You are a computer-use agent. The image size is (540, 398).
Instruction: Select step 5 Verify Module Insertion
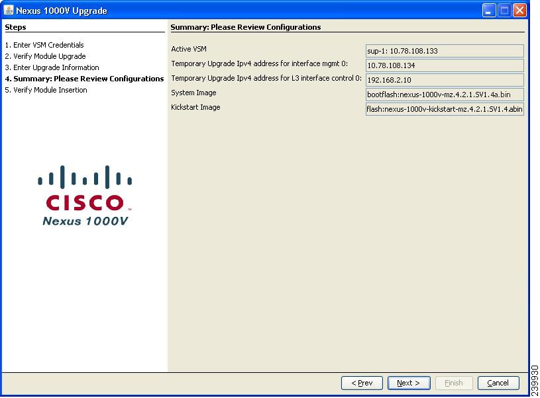click(46, 90)
